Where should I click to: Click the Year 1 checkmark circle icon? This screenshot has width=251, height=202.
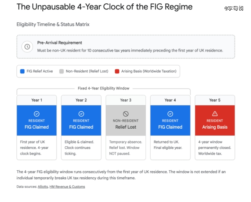(37, 113)
